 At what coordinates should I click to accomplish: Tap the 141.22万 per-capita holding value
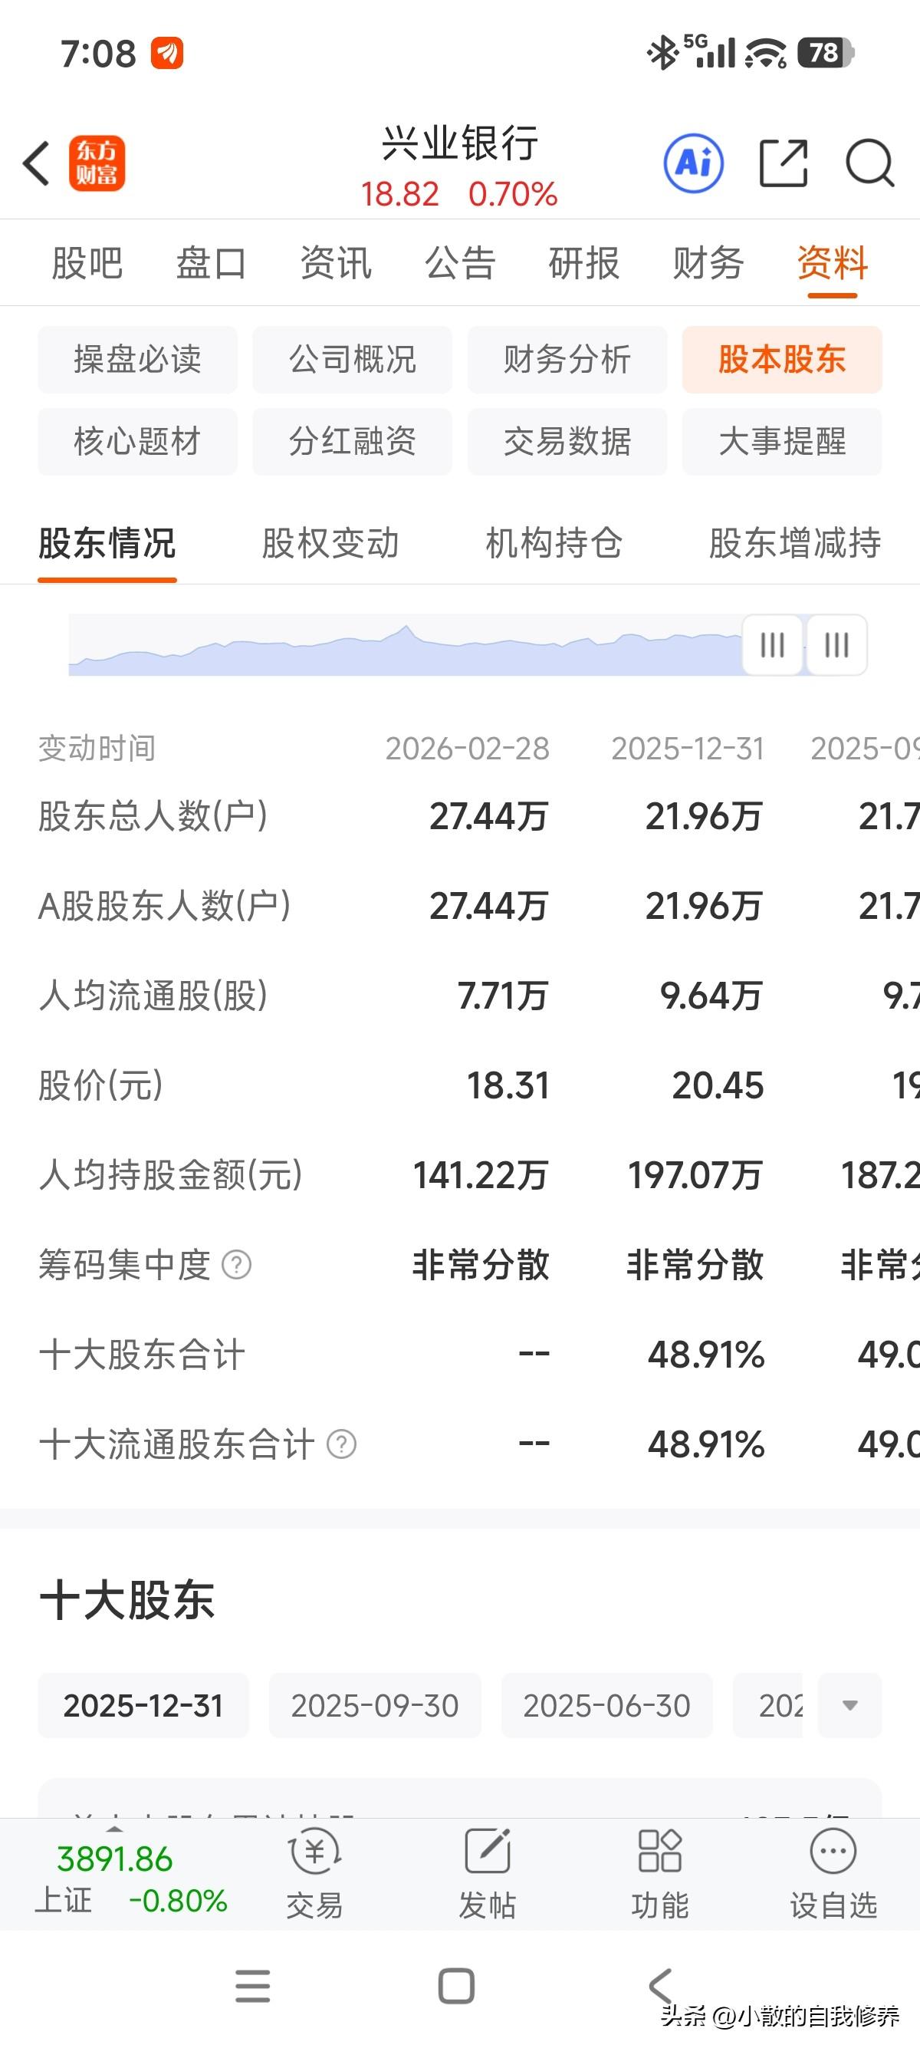pyautogui.click(x=481, y=1175)
